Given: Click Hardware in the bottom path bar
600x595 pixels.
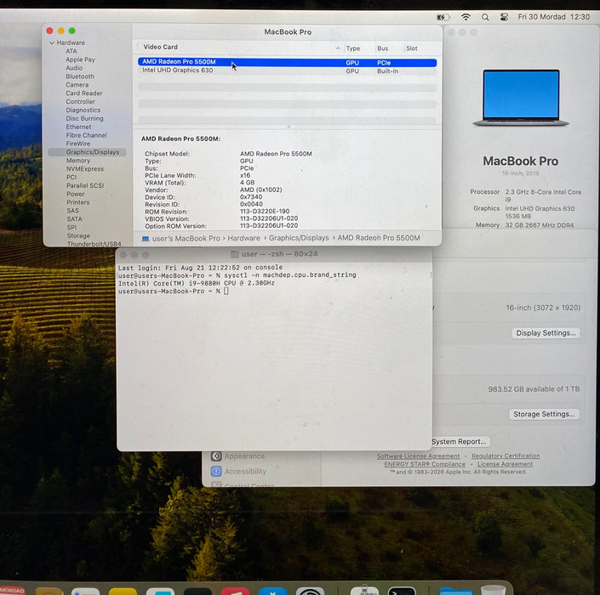Looking at the screenshot, I should [243, 239].
